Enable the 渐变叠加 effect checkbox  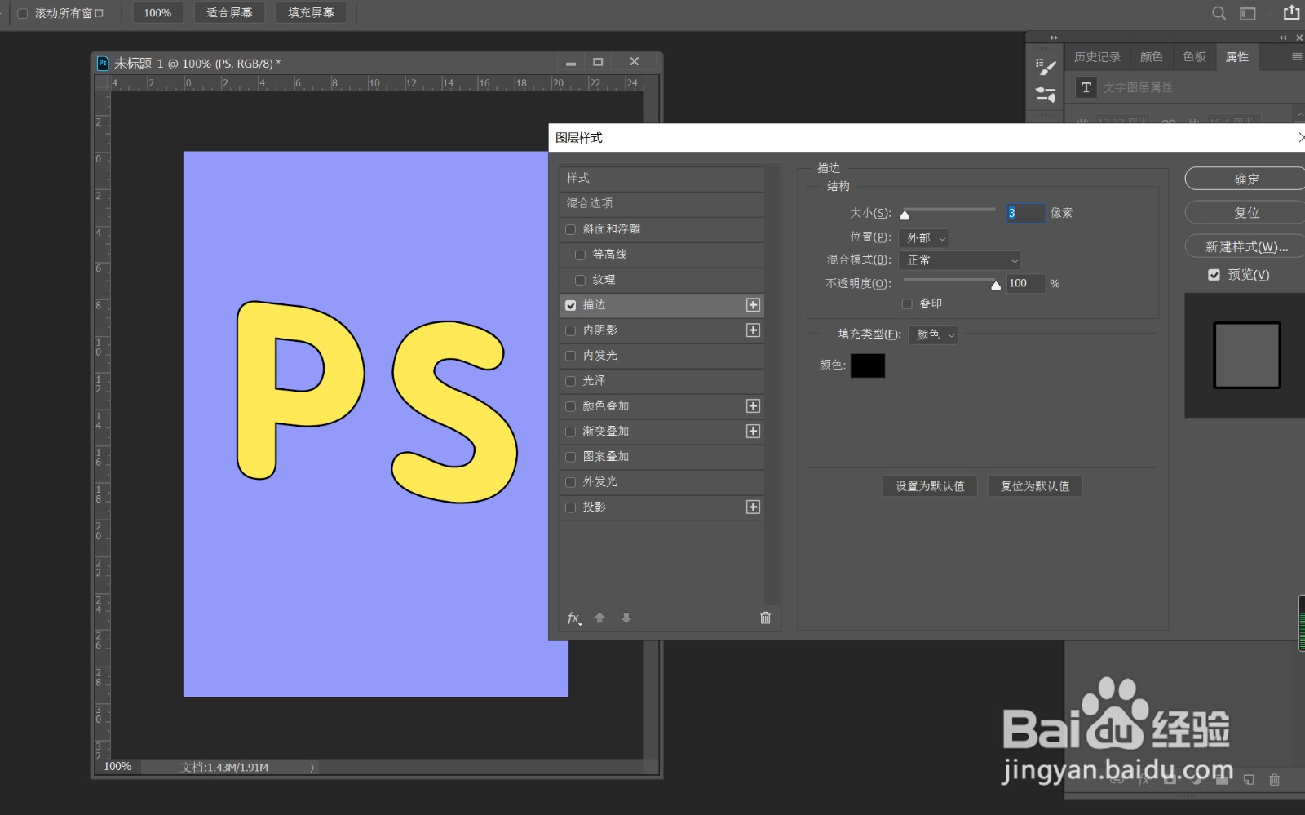point(571,432)
